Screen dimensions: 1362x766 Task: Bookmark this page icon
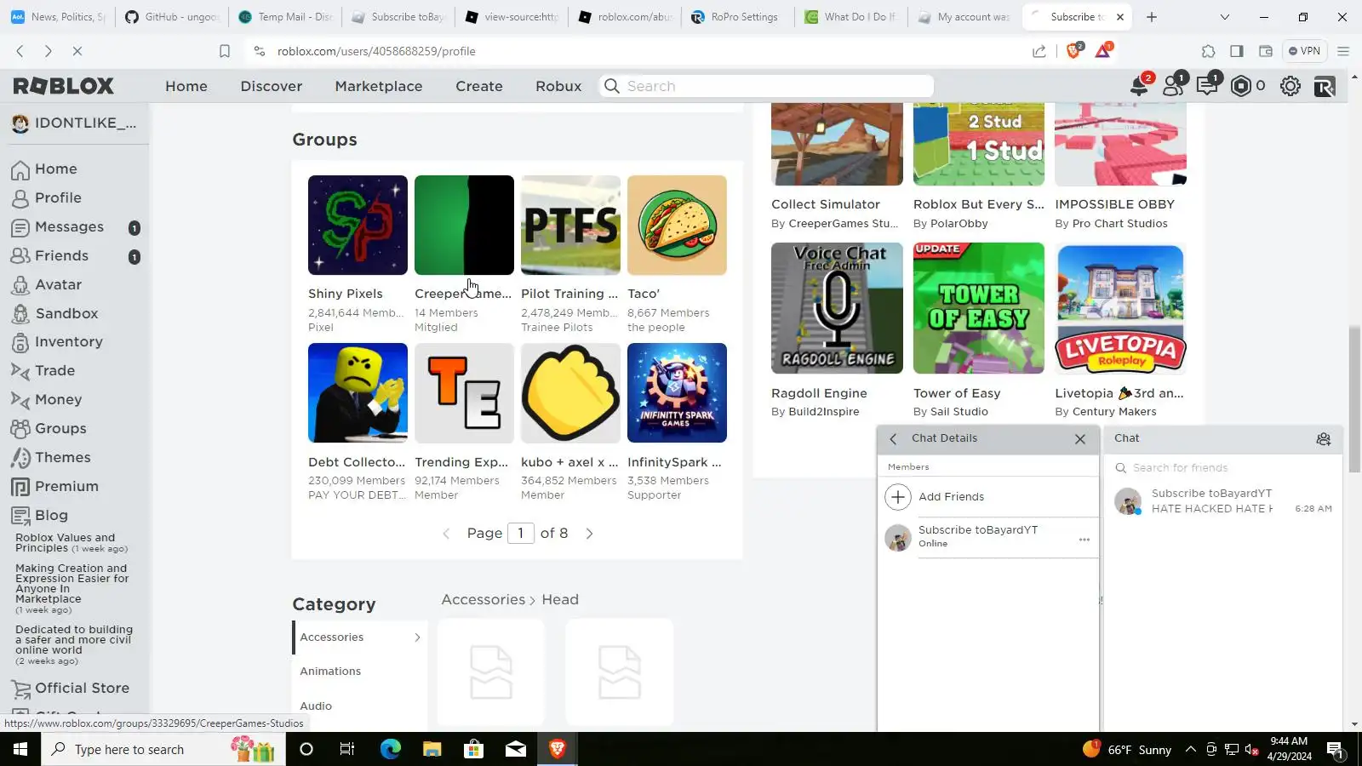click(225, 51)
